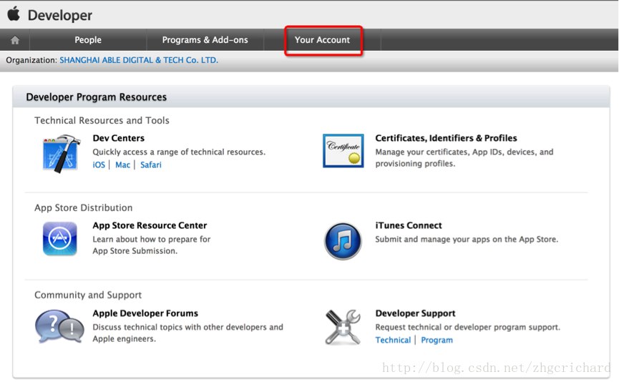The image size is (619, 382).
Task: Open the Dev Centers Xcode hammer icon
Action: coord(62,154)
